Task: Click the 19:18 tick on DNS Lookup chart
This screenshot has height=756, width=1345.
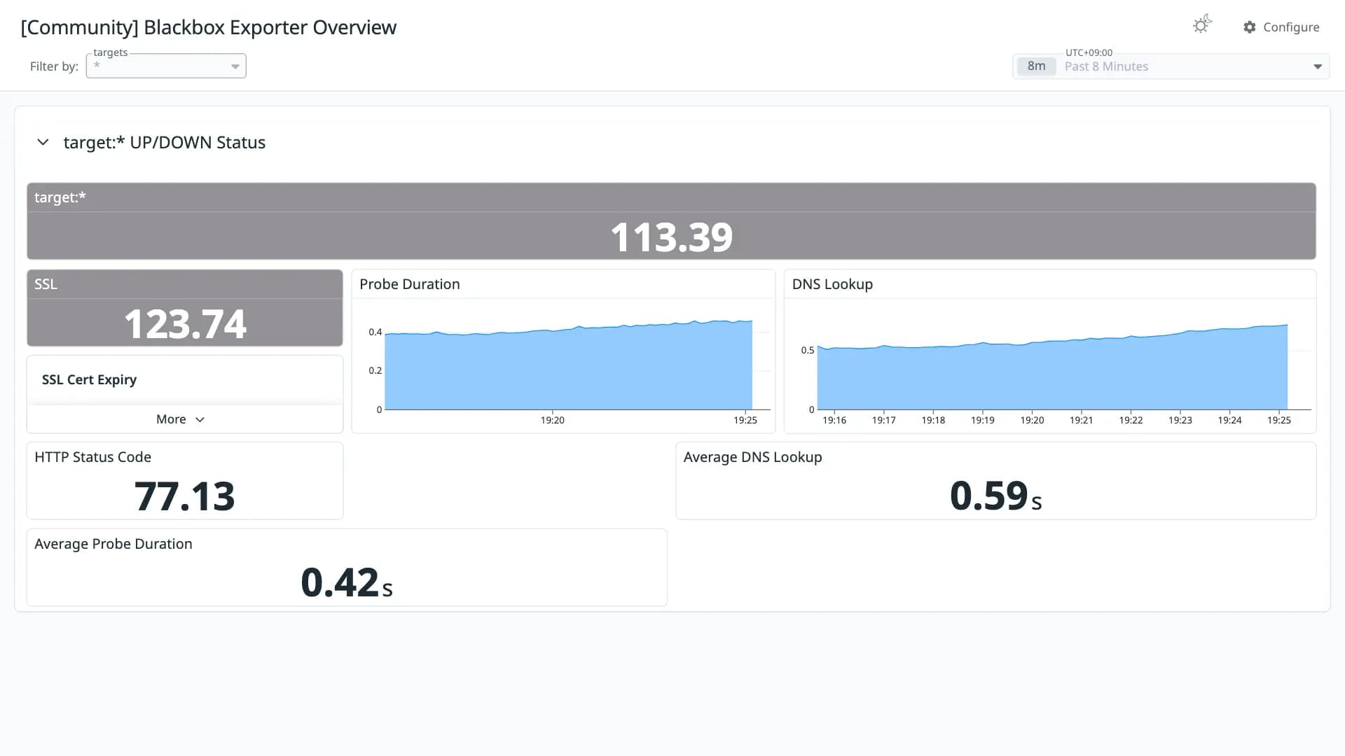Action: point(933,420)
